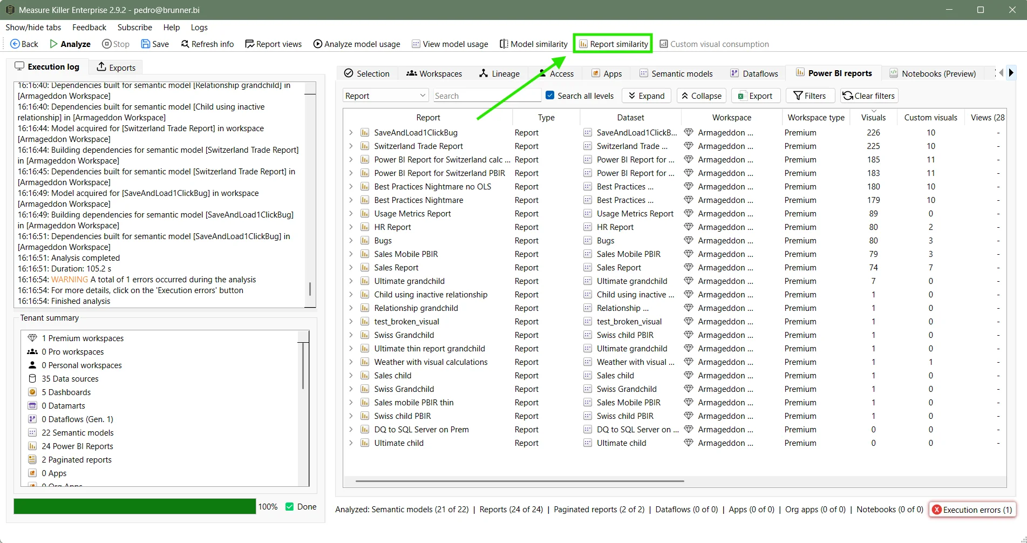Viewport: 1027px width, 543px height.
Task: Open Execution errors (1) button
Action: click(x=972, y=510)
